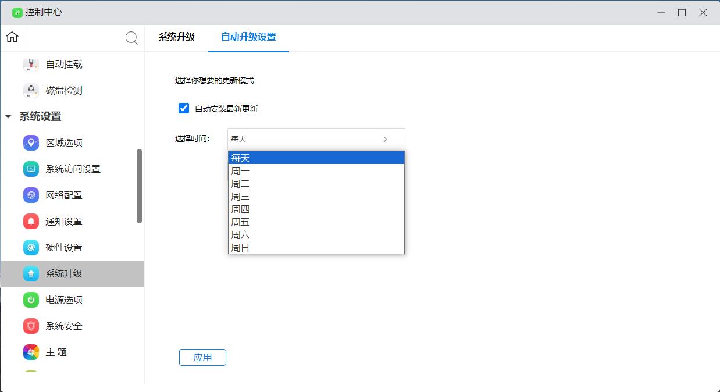Select the 自动升级设置 tab

tap(248, 37)
